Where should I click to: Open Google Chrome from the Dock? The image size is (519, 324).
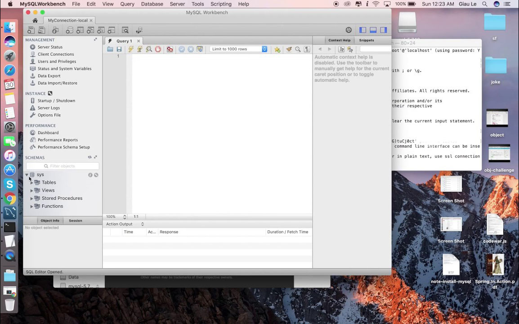pos(9,198)
